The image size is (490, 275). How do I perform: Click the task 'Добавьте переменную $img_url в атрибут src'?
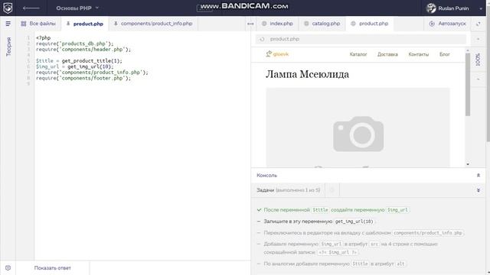(348, 247)
